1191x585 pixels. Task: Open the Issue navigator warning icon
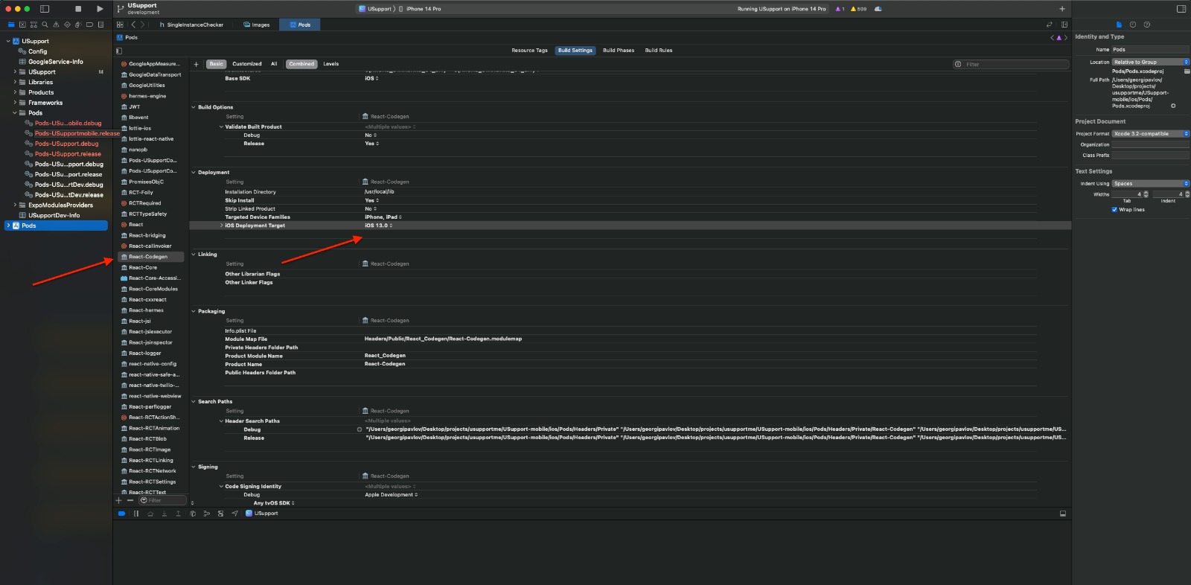tap(56, 25)
